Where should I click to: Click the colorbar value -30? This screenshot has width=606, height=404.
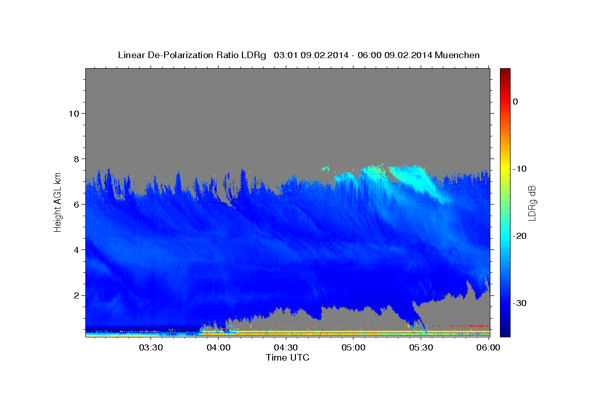coord(519,303)
